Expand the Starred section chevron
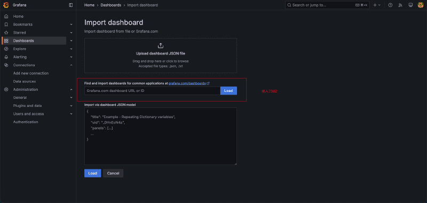427x203 pixels. (x=71, y=33)
